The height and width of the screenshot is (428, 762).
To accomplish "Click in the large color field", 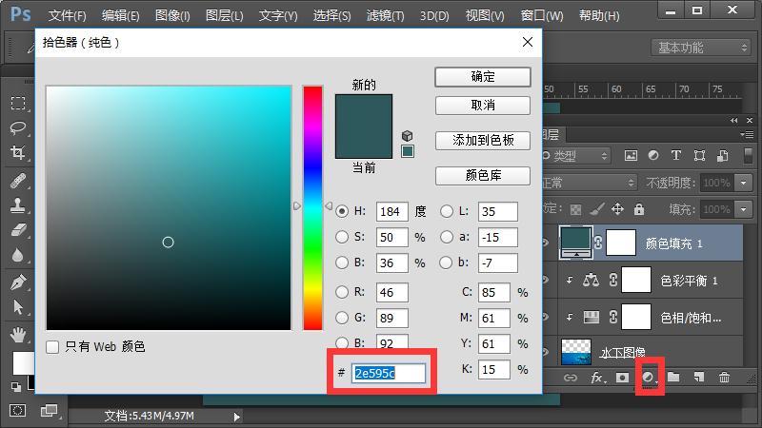I will [x=169, y=207].
